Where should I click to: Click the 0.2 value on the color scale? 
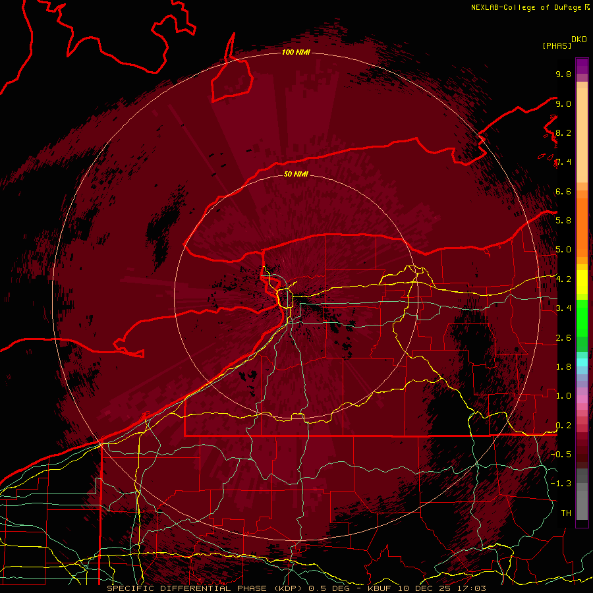point(563,425)
